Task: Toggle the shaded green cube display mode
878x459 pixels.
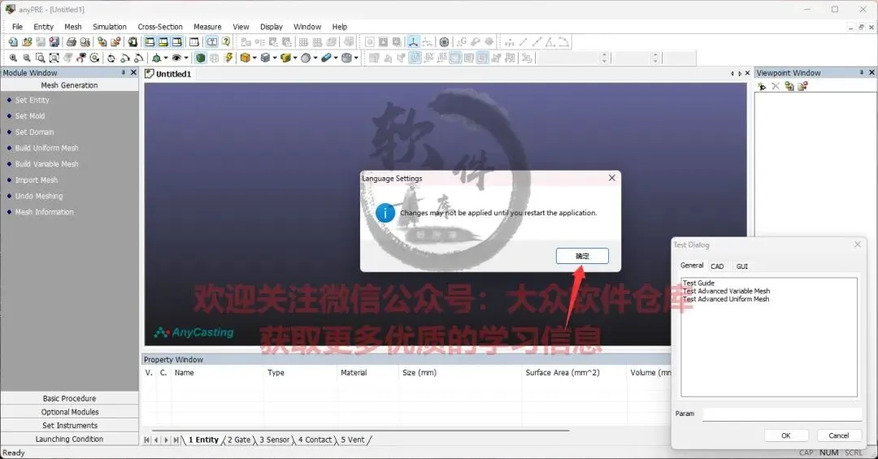Action: click(x=201, y=58)
